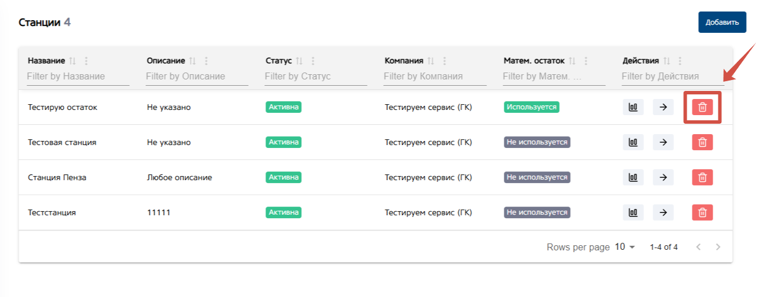Focus the Filter by Название field
764x297 pixels.
pos(78,76)
